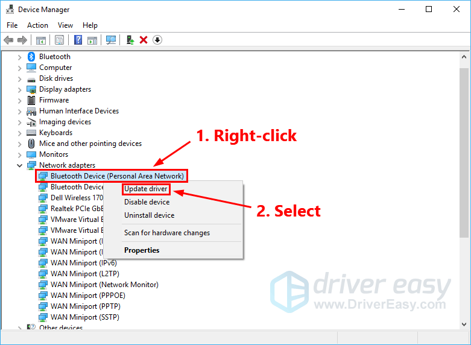471x345 pixels.
Task: Expand the Bluetooth category
Action: click(x=19, y=57)
